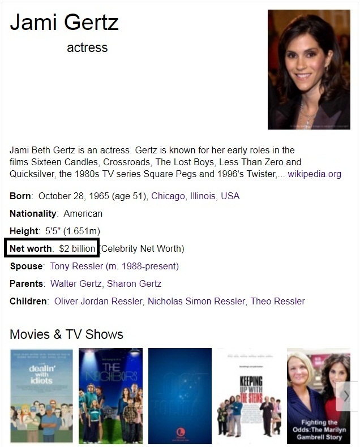Open The Neighbors show poster
Image resolution: width=360 pixels, height=447 pixels.
(x=111, y=396)
